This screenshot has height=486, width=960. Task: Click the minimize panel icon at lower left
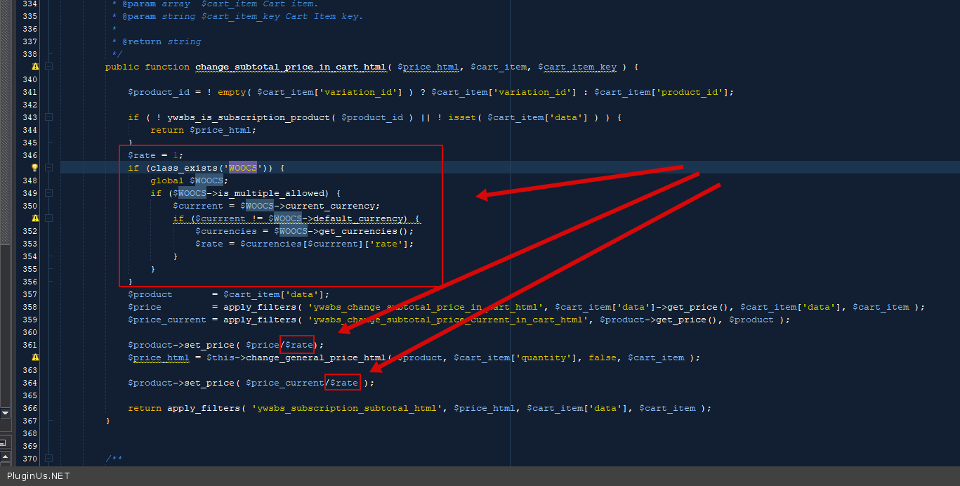[x=3, y=443]
